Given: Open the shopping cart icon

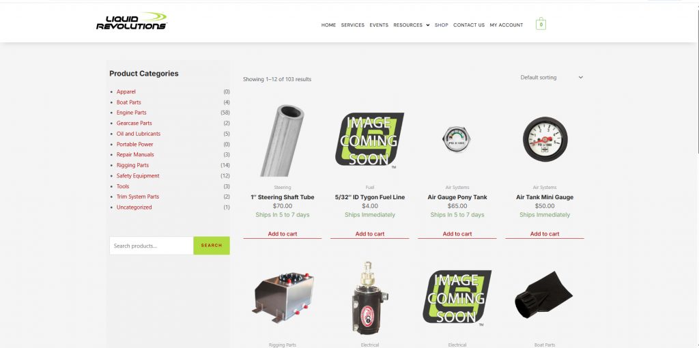Looking at the screenshot, I should click(x=541, y=24).
